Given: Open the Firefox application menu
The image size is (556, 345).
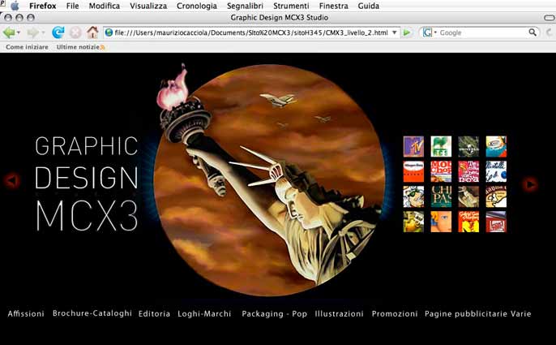Looking at the screenshot, I should (x=42, y=6).
